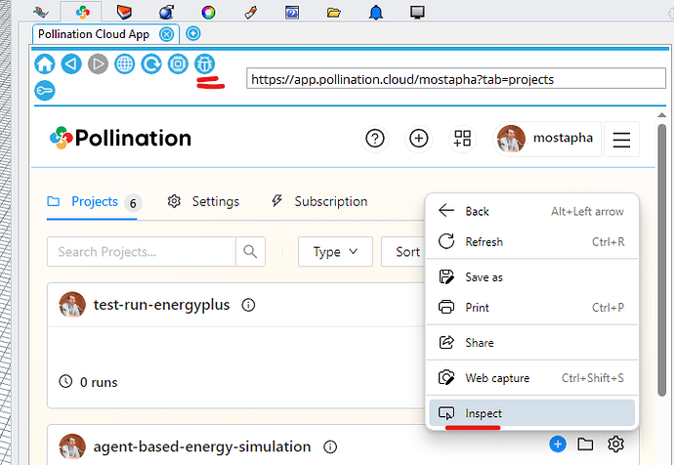Click the '0 runs' text
Image resolution: width=674 pixels, height=465 pixels.
[x=99, y=382]
